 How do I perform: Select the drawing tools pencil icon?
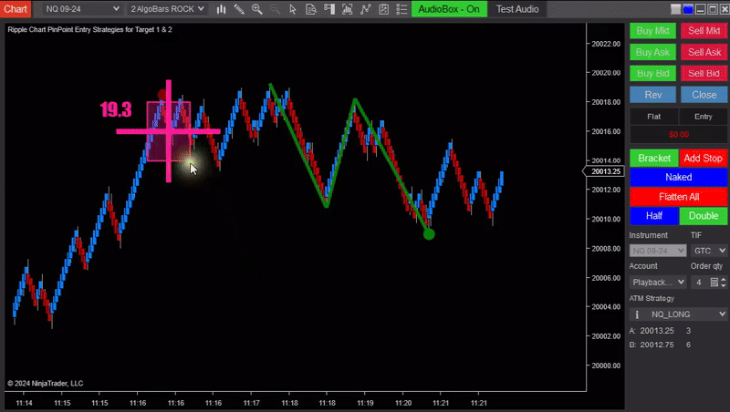tap(237, 9)
